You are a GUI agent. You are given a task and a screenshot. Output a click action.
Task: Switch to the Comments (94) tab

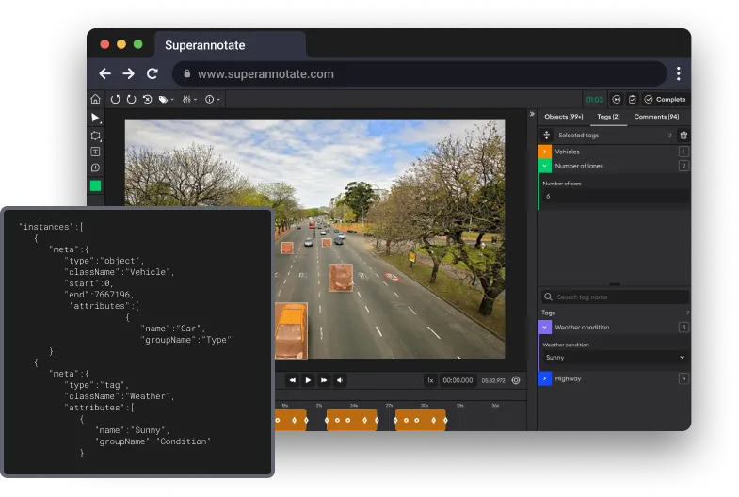click(656, 117)
